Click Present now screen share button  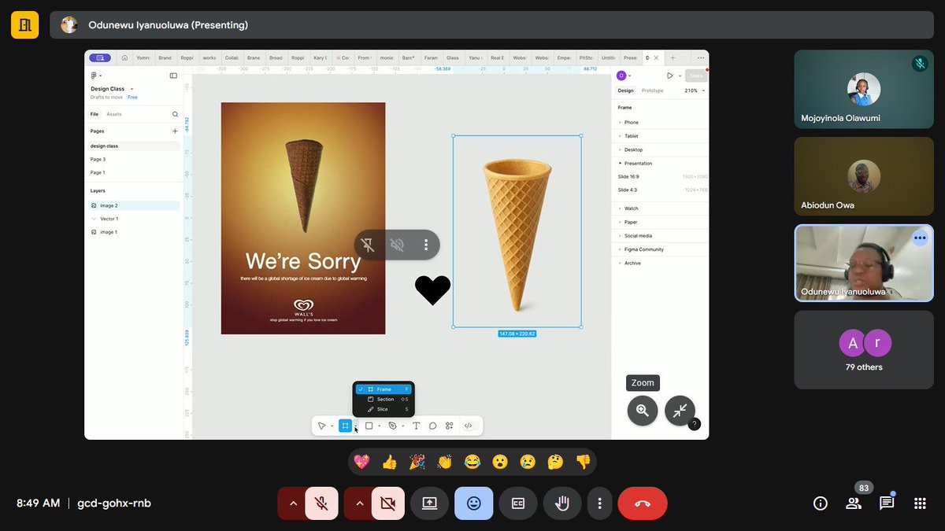coord(430,503)
